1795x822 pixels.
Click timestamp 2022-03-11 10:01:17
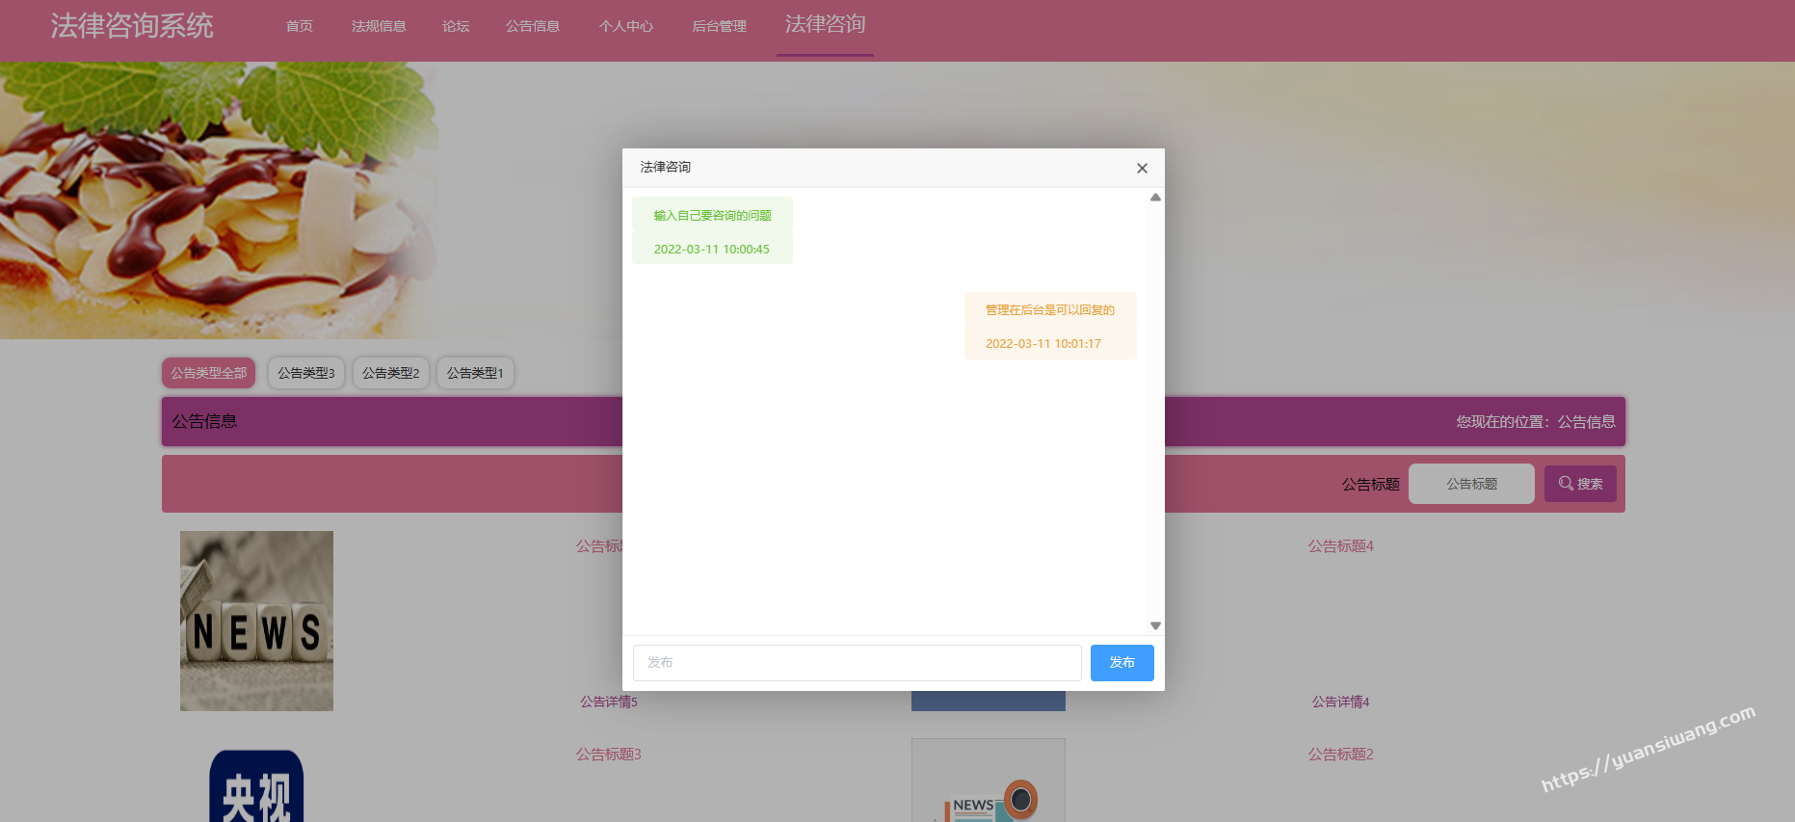point(1043,344)
